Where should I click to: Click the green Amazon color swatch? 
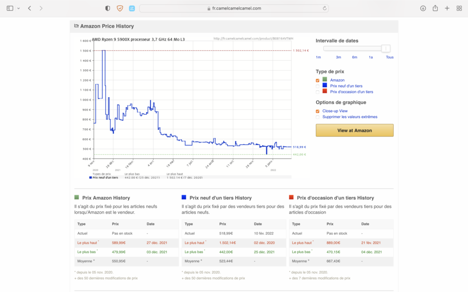(x=325, y=79)
